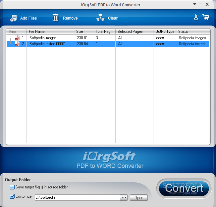
Task: Click the output path field C:\Softpedia
Action: click(77, 197)
